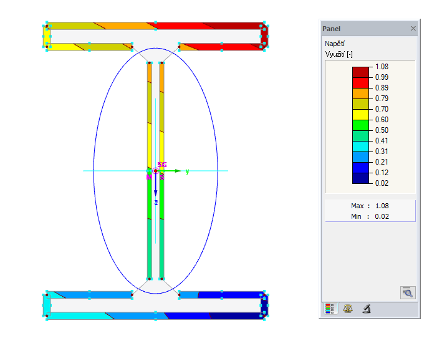Choose the bright green 0.60 swatch
Screen dimensions: 447x346
[360, 125]
